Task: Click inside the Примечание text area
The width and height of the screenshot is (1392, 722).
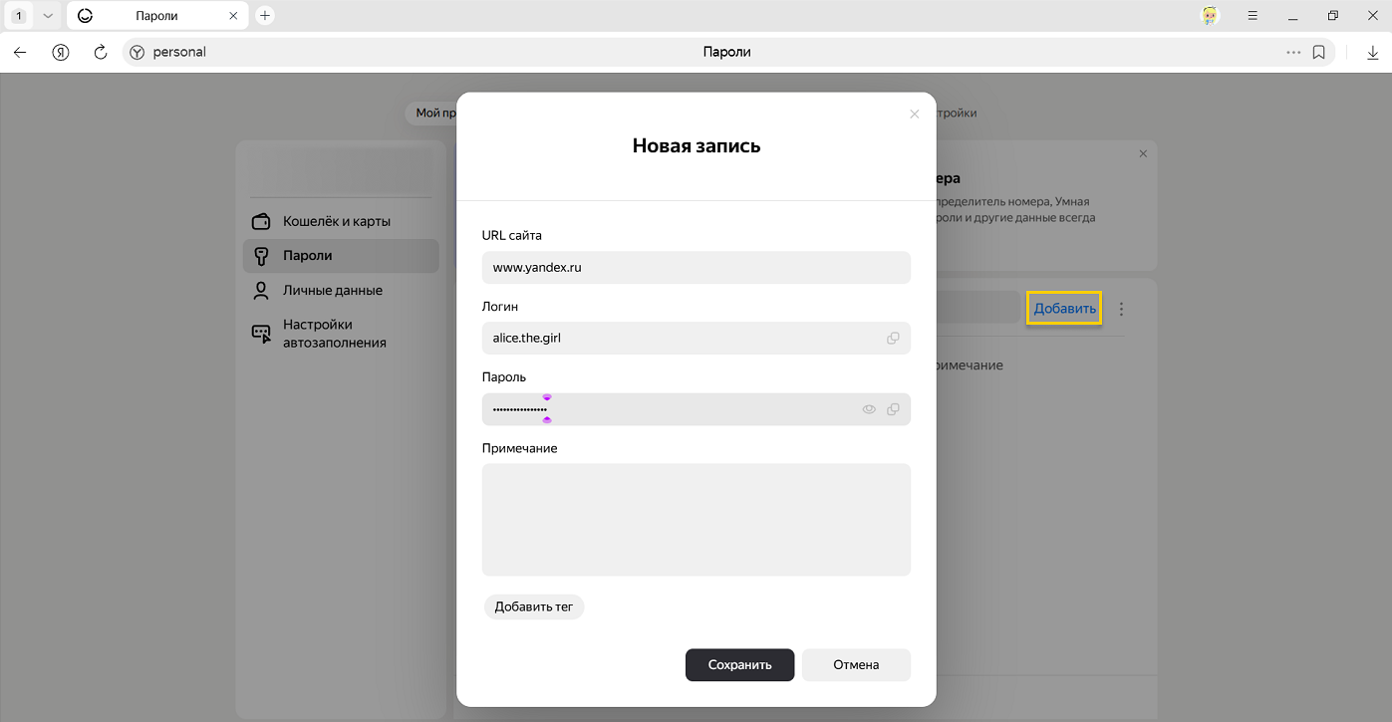Action: point(696,519)
